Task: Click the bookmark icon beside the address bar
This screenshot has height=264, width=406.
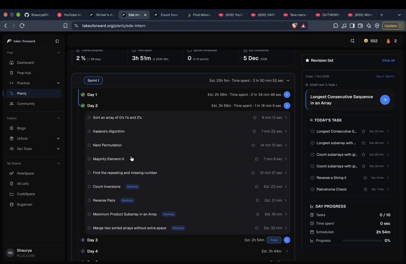Action: [x=65, y=26]
